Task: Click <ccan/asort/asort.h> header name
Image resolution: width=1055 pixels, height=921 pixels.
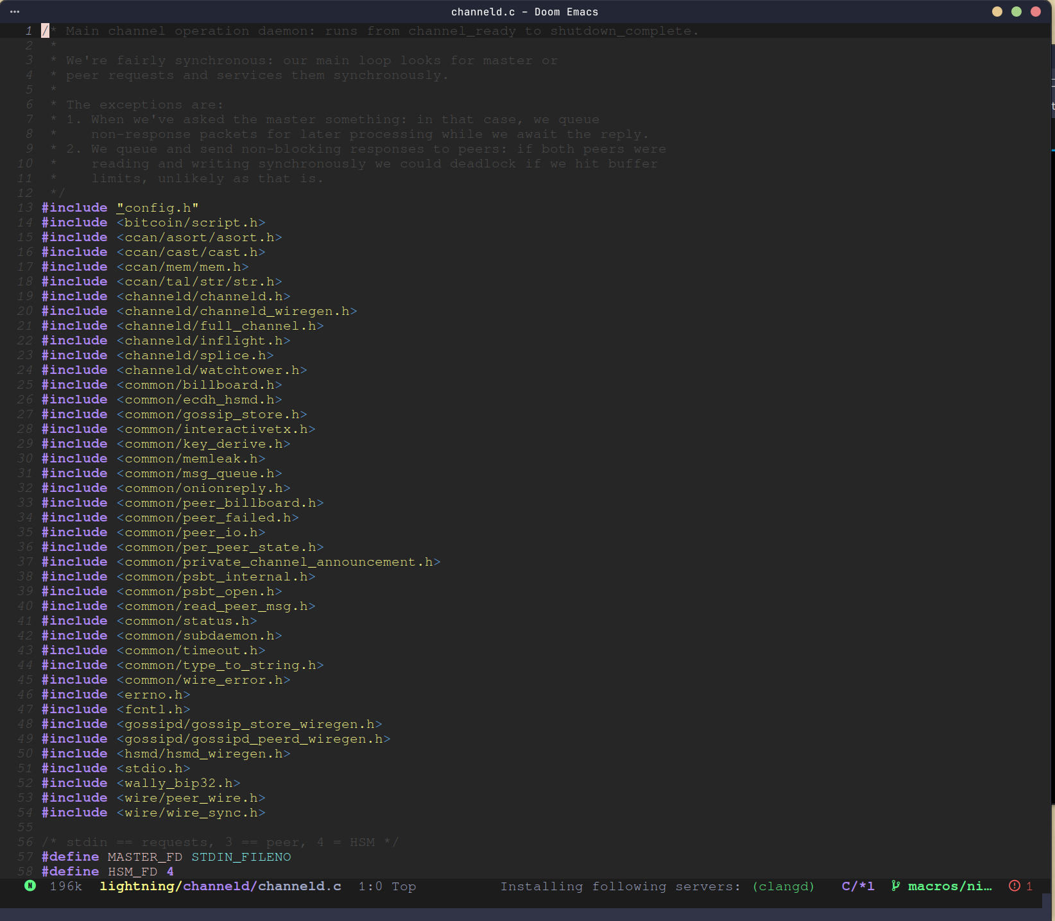Action: [200, 237]
